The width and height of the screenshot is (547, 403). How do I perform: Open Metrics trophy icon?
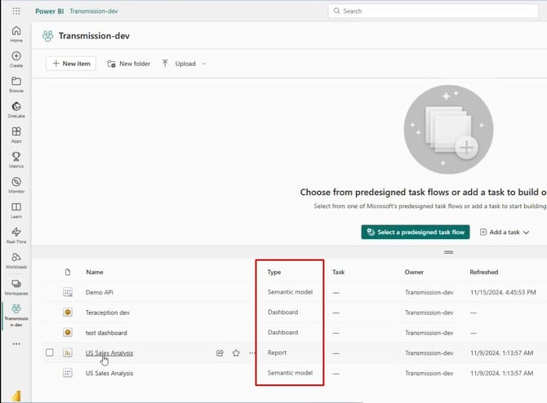coord(16,160)
